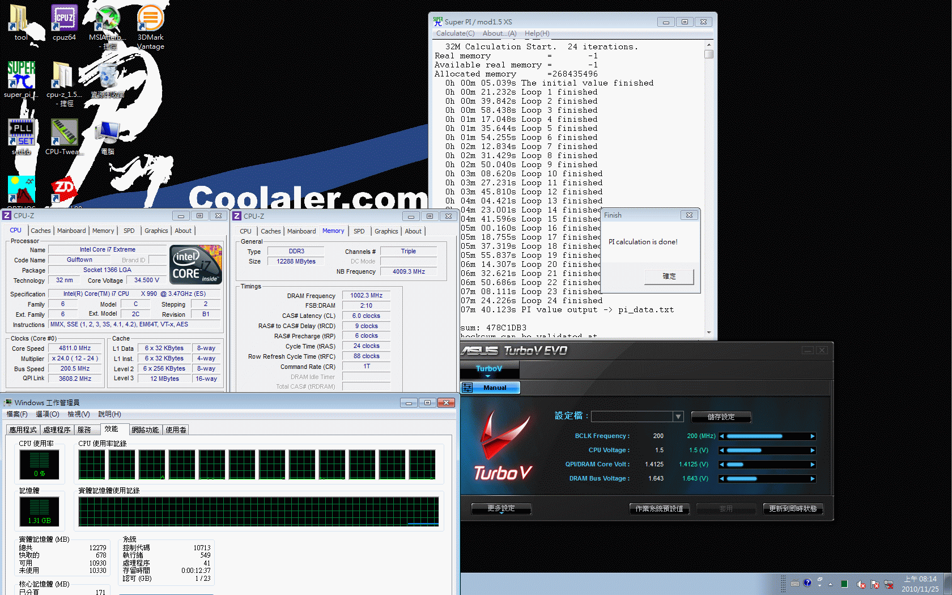Open the Recycle Bin (資源回收筒) icon
The image size is (952, 595).
pyautogui.click(x=108, y=80)
